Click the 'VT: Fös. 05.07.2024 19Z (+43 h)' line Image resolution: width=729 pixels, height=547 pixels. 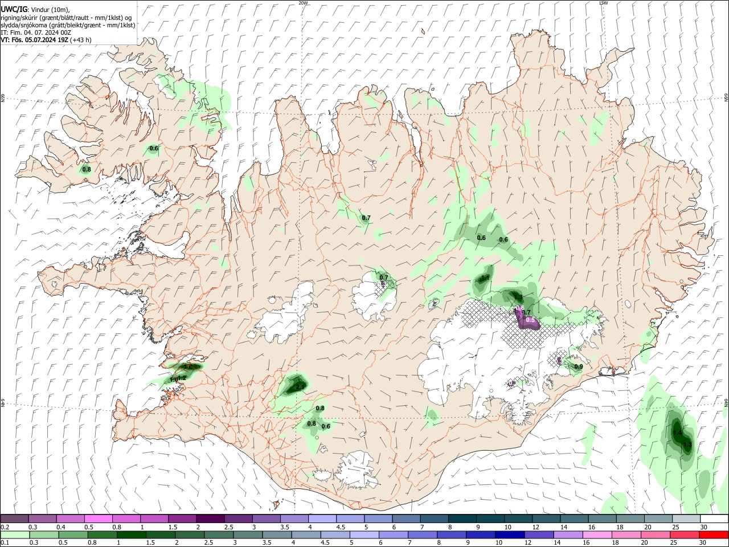tap(46, 40)
